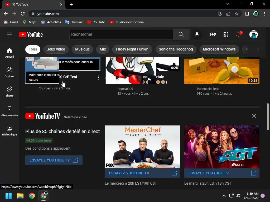The width and height of the screenshot is (270, 202).
Task: Click the page vertical scrollbar thumb
Action: (268, 117)
